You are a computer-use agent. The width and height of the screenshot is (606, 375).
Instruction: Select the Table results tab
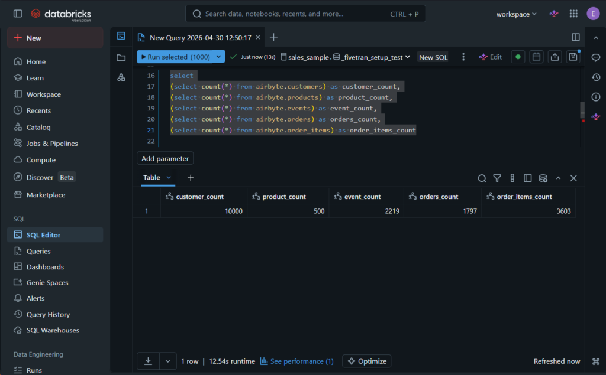151,178
